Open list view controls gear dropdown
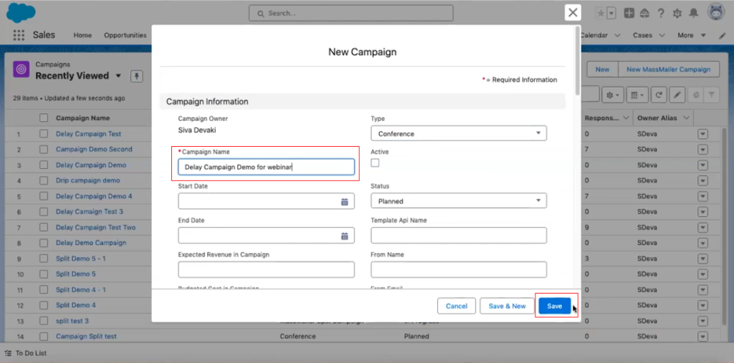Image resolution: width=734 pixels, height=363 pixels. (x=612, y=95)
